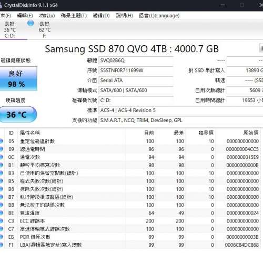Image resolution: width=263 pixels, height=263 pixels.
Task: Select the 高速傳輸模式錯誤次數 row
Action: 130,229
